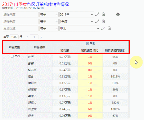Screen dimensions: 144x120
Task: Click the 0.74万元 sales value
Action: (65, 109)
